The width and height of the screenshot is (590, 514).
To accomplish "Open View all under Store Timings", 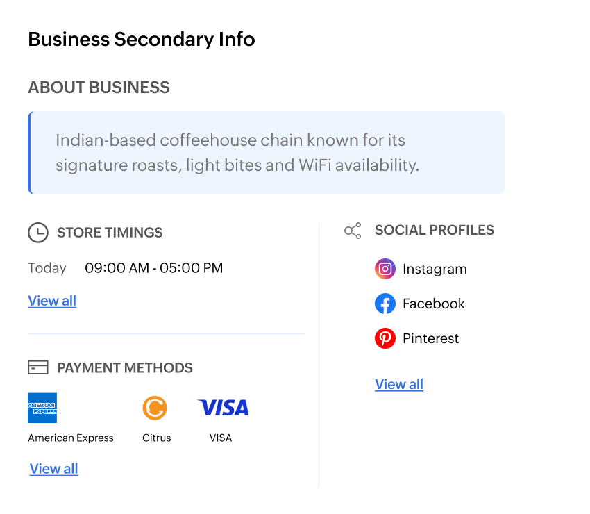I will click(x=52, y=301).
